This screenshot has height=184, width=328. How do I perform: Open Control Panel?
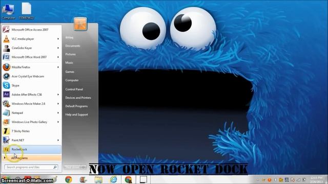pos(74,89)
